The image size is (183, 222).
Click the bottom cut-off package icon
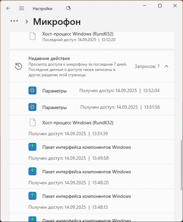33,219
